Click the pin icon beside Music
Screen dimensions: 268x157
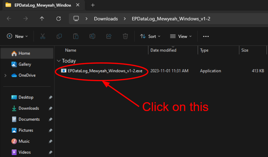pyautogui.click(x=50, y=141)
